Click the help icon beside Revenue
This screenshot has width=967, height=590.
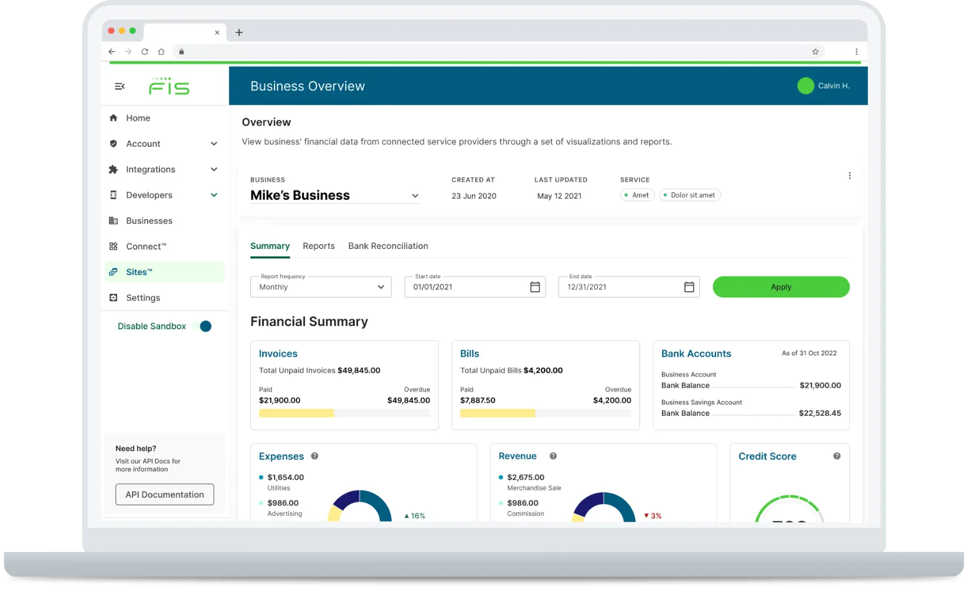click(553, 456)
